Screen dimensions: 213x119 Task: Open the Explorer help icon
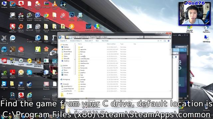(169, 41)
